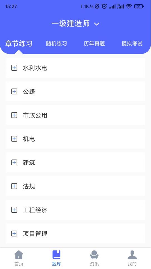Tap the Wi-Fi status icon
151x269 pixels.
(129, 6)
